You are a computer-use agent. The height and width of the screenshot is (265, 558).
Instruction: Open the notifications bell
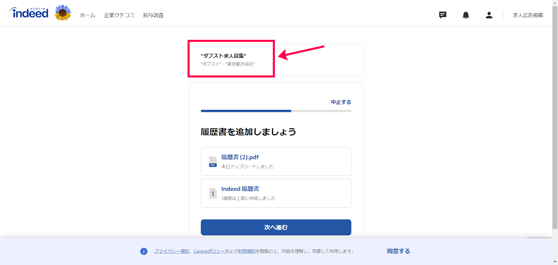(x=466, y=15)
